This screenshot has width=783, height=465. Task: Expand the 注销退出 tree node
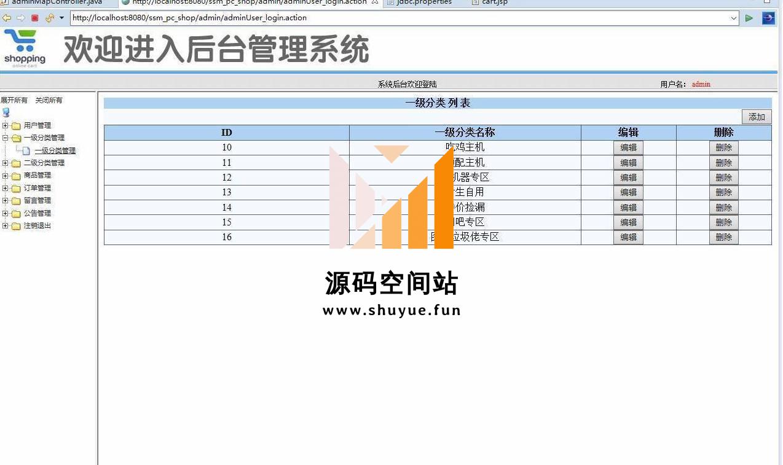click(x=6, y=225)
